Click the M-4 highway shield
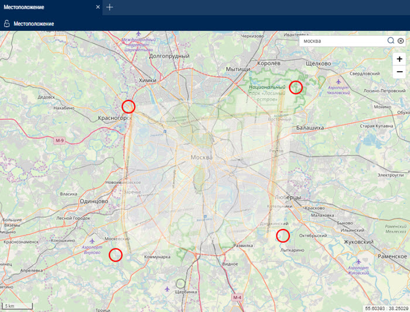410x312 pixels. 237,297
